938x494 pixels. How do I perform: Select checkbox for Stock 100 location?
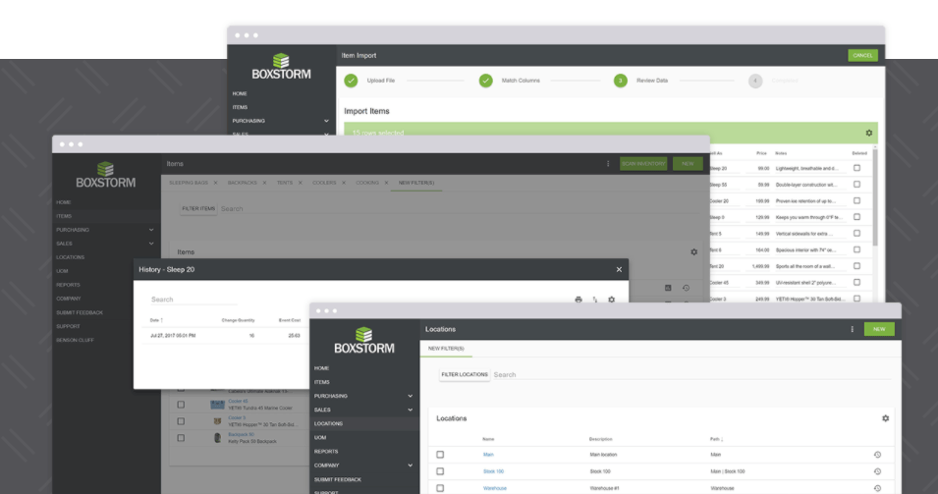pos(440,471)
